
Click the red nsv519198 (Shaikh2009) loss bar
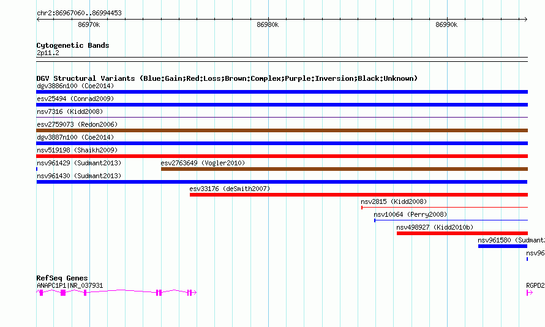click(282, 156)
